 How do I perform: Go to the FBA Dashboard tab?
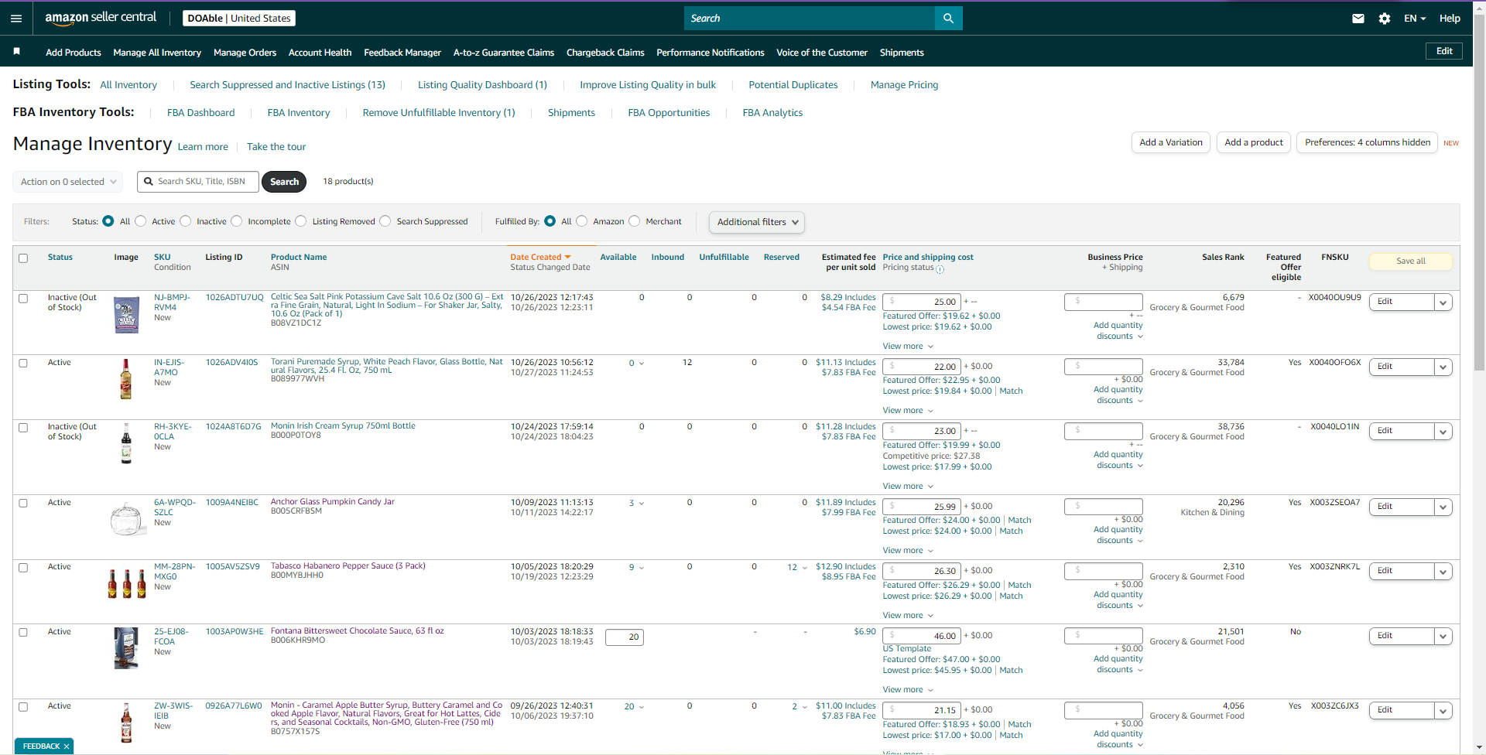click(x=200, y=113)
